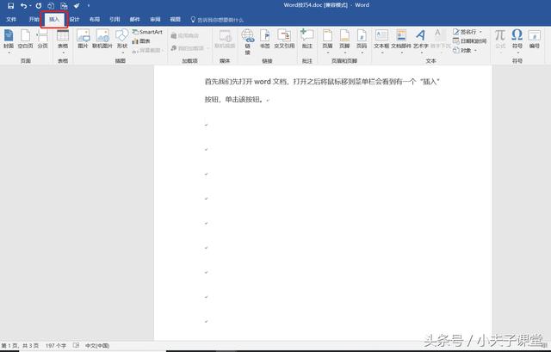The height and width of the screenshot is (352, 551).
Task: Insert a bookmark (书签)
Action: [x=265, y=39]
